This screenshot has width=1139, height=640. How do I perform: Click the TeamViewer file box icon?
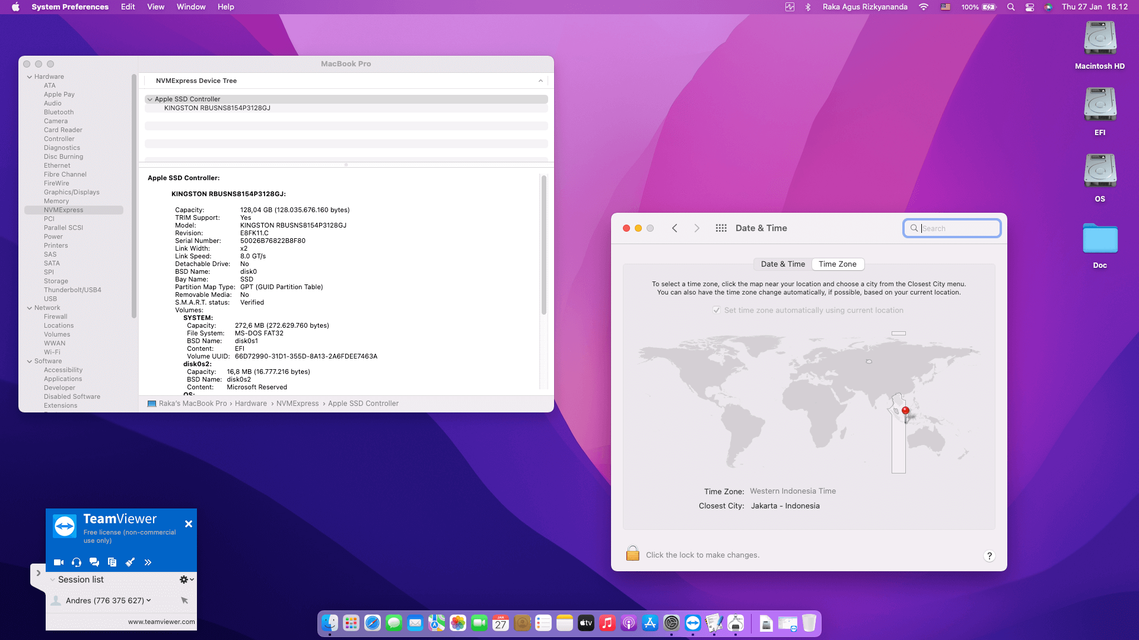tap(112, 562)
